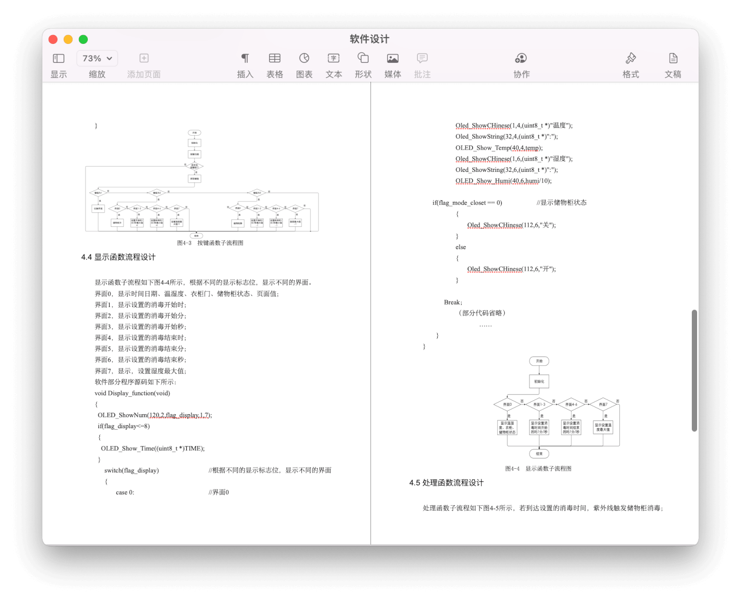
Task: Click the 添加页面 add page icon
Action: (x=144, y=58)
